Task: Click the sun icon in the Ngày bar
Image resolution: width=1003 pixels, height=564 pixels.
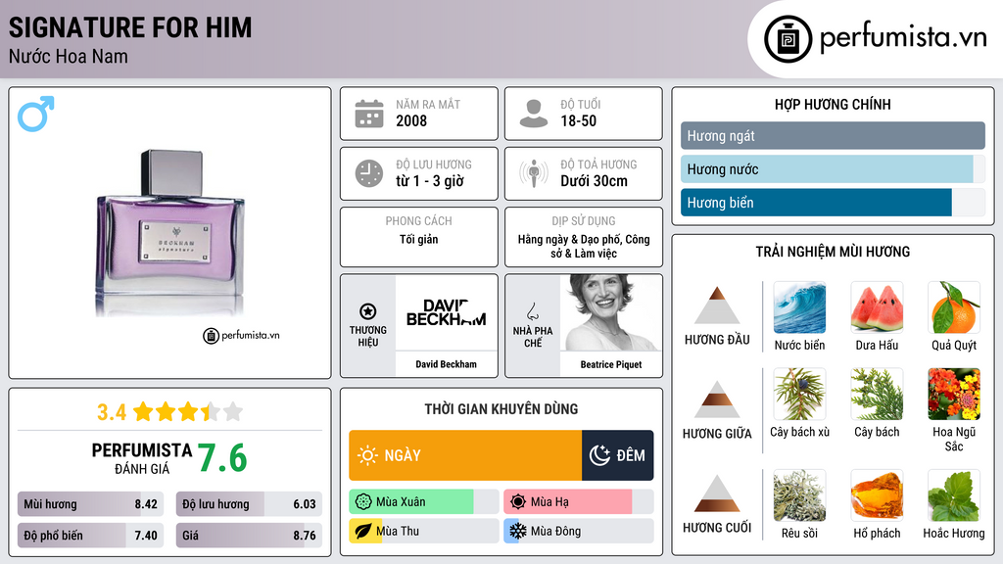Action: [x=367, y=455]
